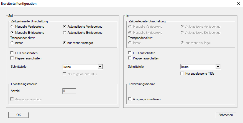This screenshot has width=243, height=123.
Task: Click the Anzahl input field
Action: [x=69, y=91]
